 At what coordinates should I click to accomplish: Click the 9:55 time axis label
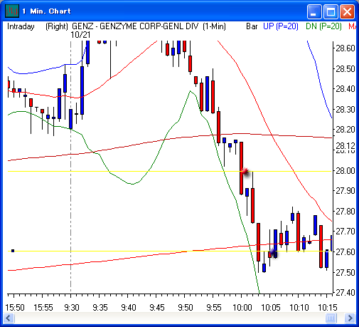tap(214, 308)
